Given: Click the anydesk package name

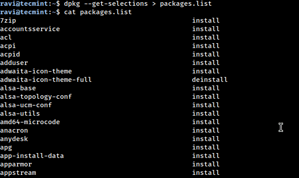Looking at the screenshot, I should (14, 139).
